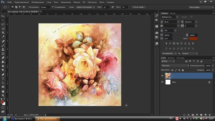
Task: Open the language Английский dropdown
Action: pyautogui.click(x=169, y=53)
